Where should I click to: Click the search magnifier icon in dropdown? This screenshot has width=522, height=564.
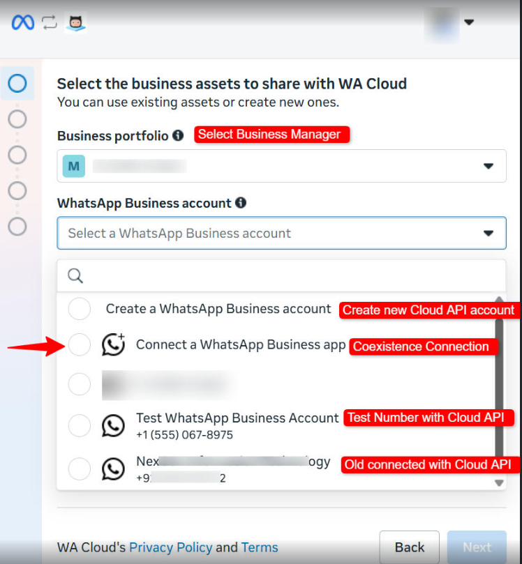pyautogui.click(x=75, y=276)
